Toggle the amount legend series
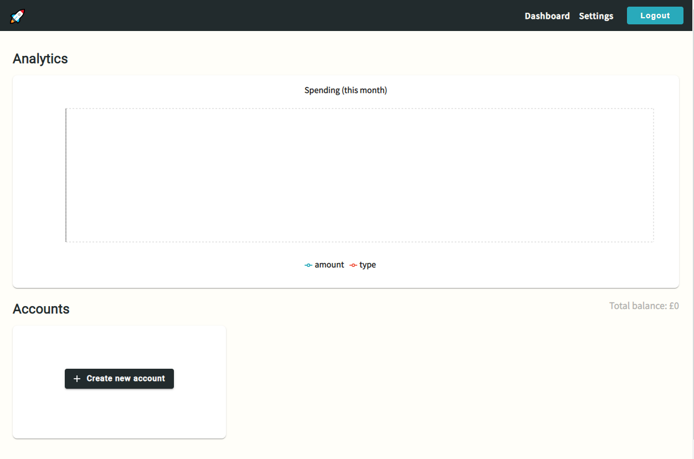Viewport: 694px width, 459px height. (x=325, y=265)
